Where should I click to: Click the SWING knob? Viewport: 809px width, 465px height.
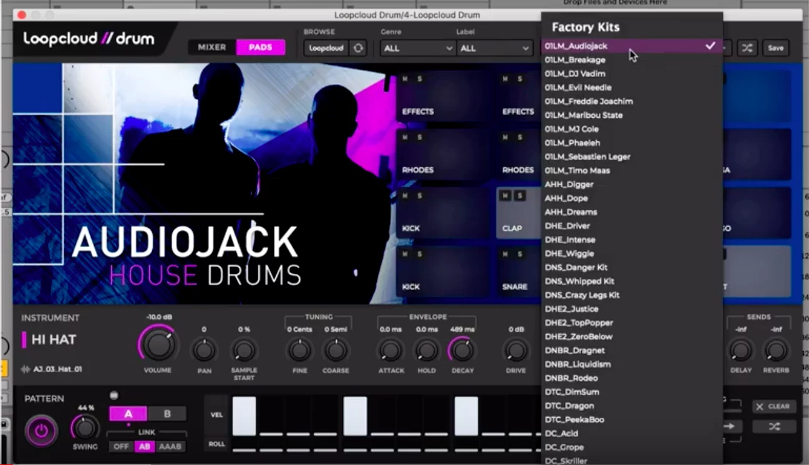pyautogui.click(x=85, y=428)
